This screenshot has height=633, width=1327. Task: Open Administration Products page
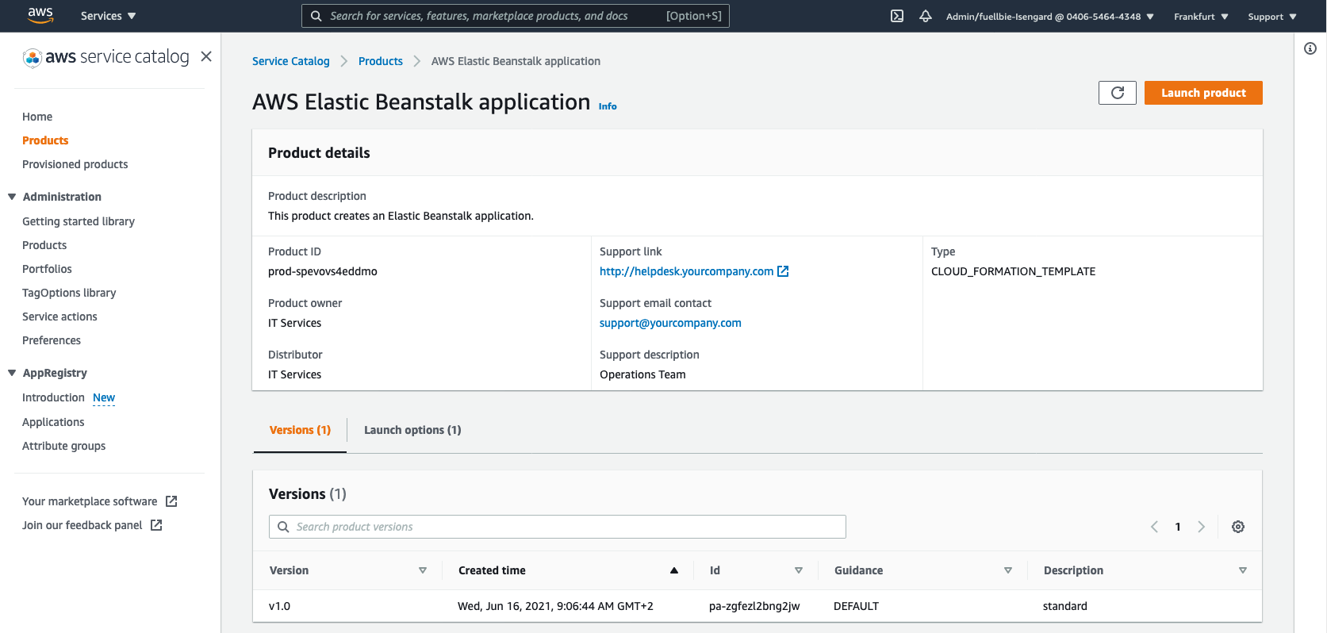44,245
